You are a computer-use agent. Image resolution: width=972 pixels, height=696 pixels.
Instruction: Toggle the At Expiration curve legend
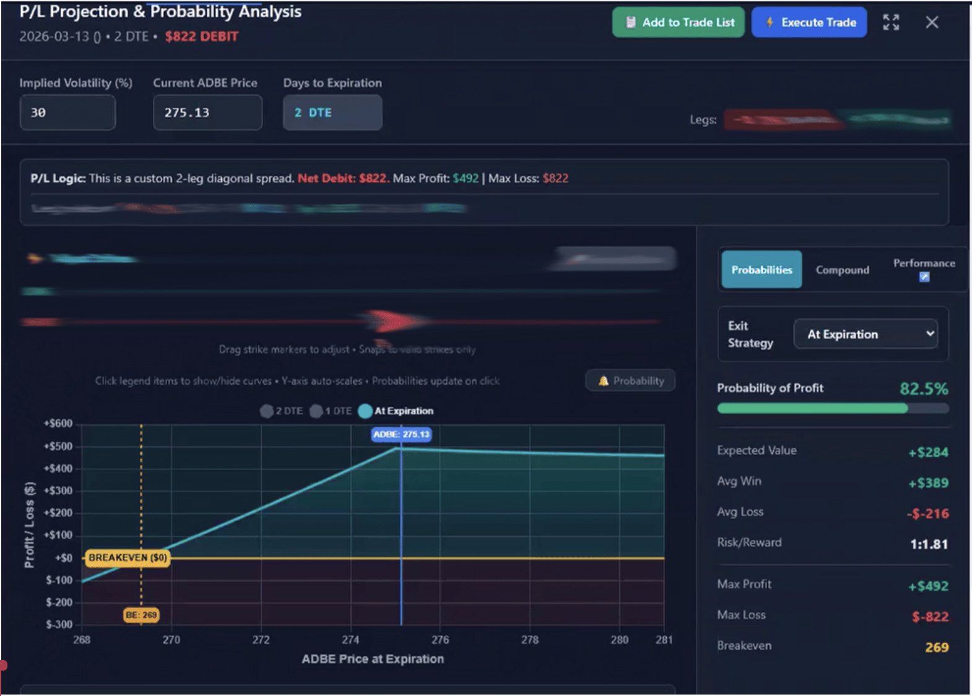click(396, 411)
